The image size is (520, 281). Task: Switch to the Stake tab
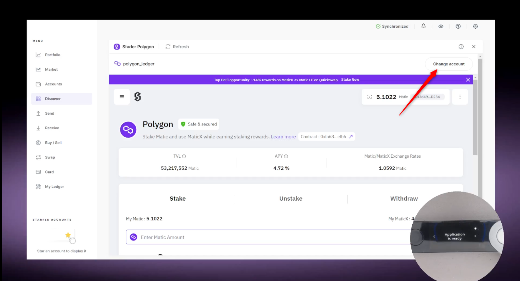[x=177, y=199]
